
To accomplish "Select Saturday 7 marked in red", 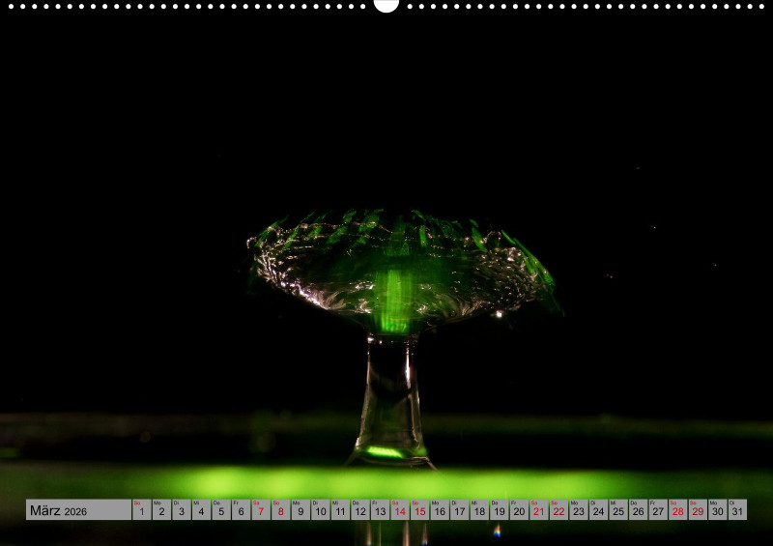I will 261,510.
